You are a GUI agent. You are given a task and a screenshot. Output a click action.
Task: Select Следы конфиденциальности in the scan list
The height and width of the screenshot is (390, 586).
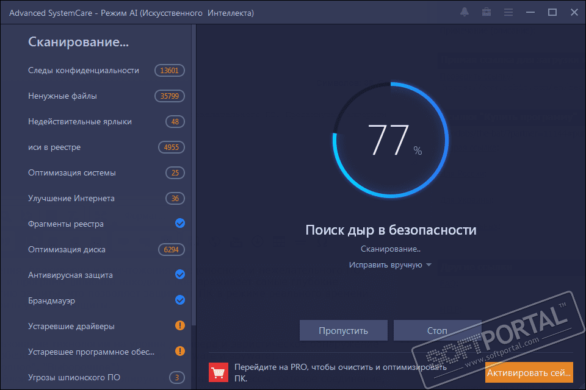pyautogui.click(x=84, y=71)
